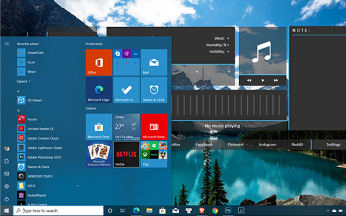This screenshot has width=346, height=216.
Task: Select the Skype icon in the tile
Action: click(118, 54)
